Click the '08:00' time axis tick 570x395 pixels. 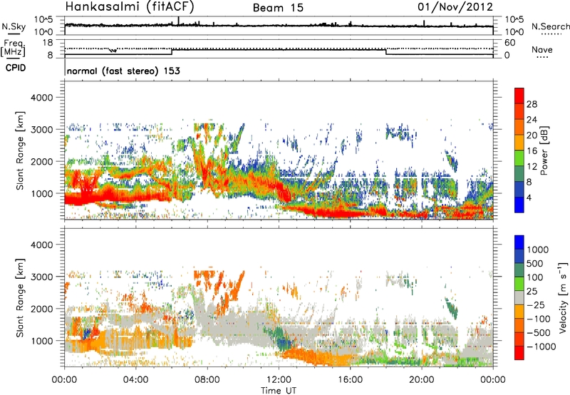(x=207, y=380)
